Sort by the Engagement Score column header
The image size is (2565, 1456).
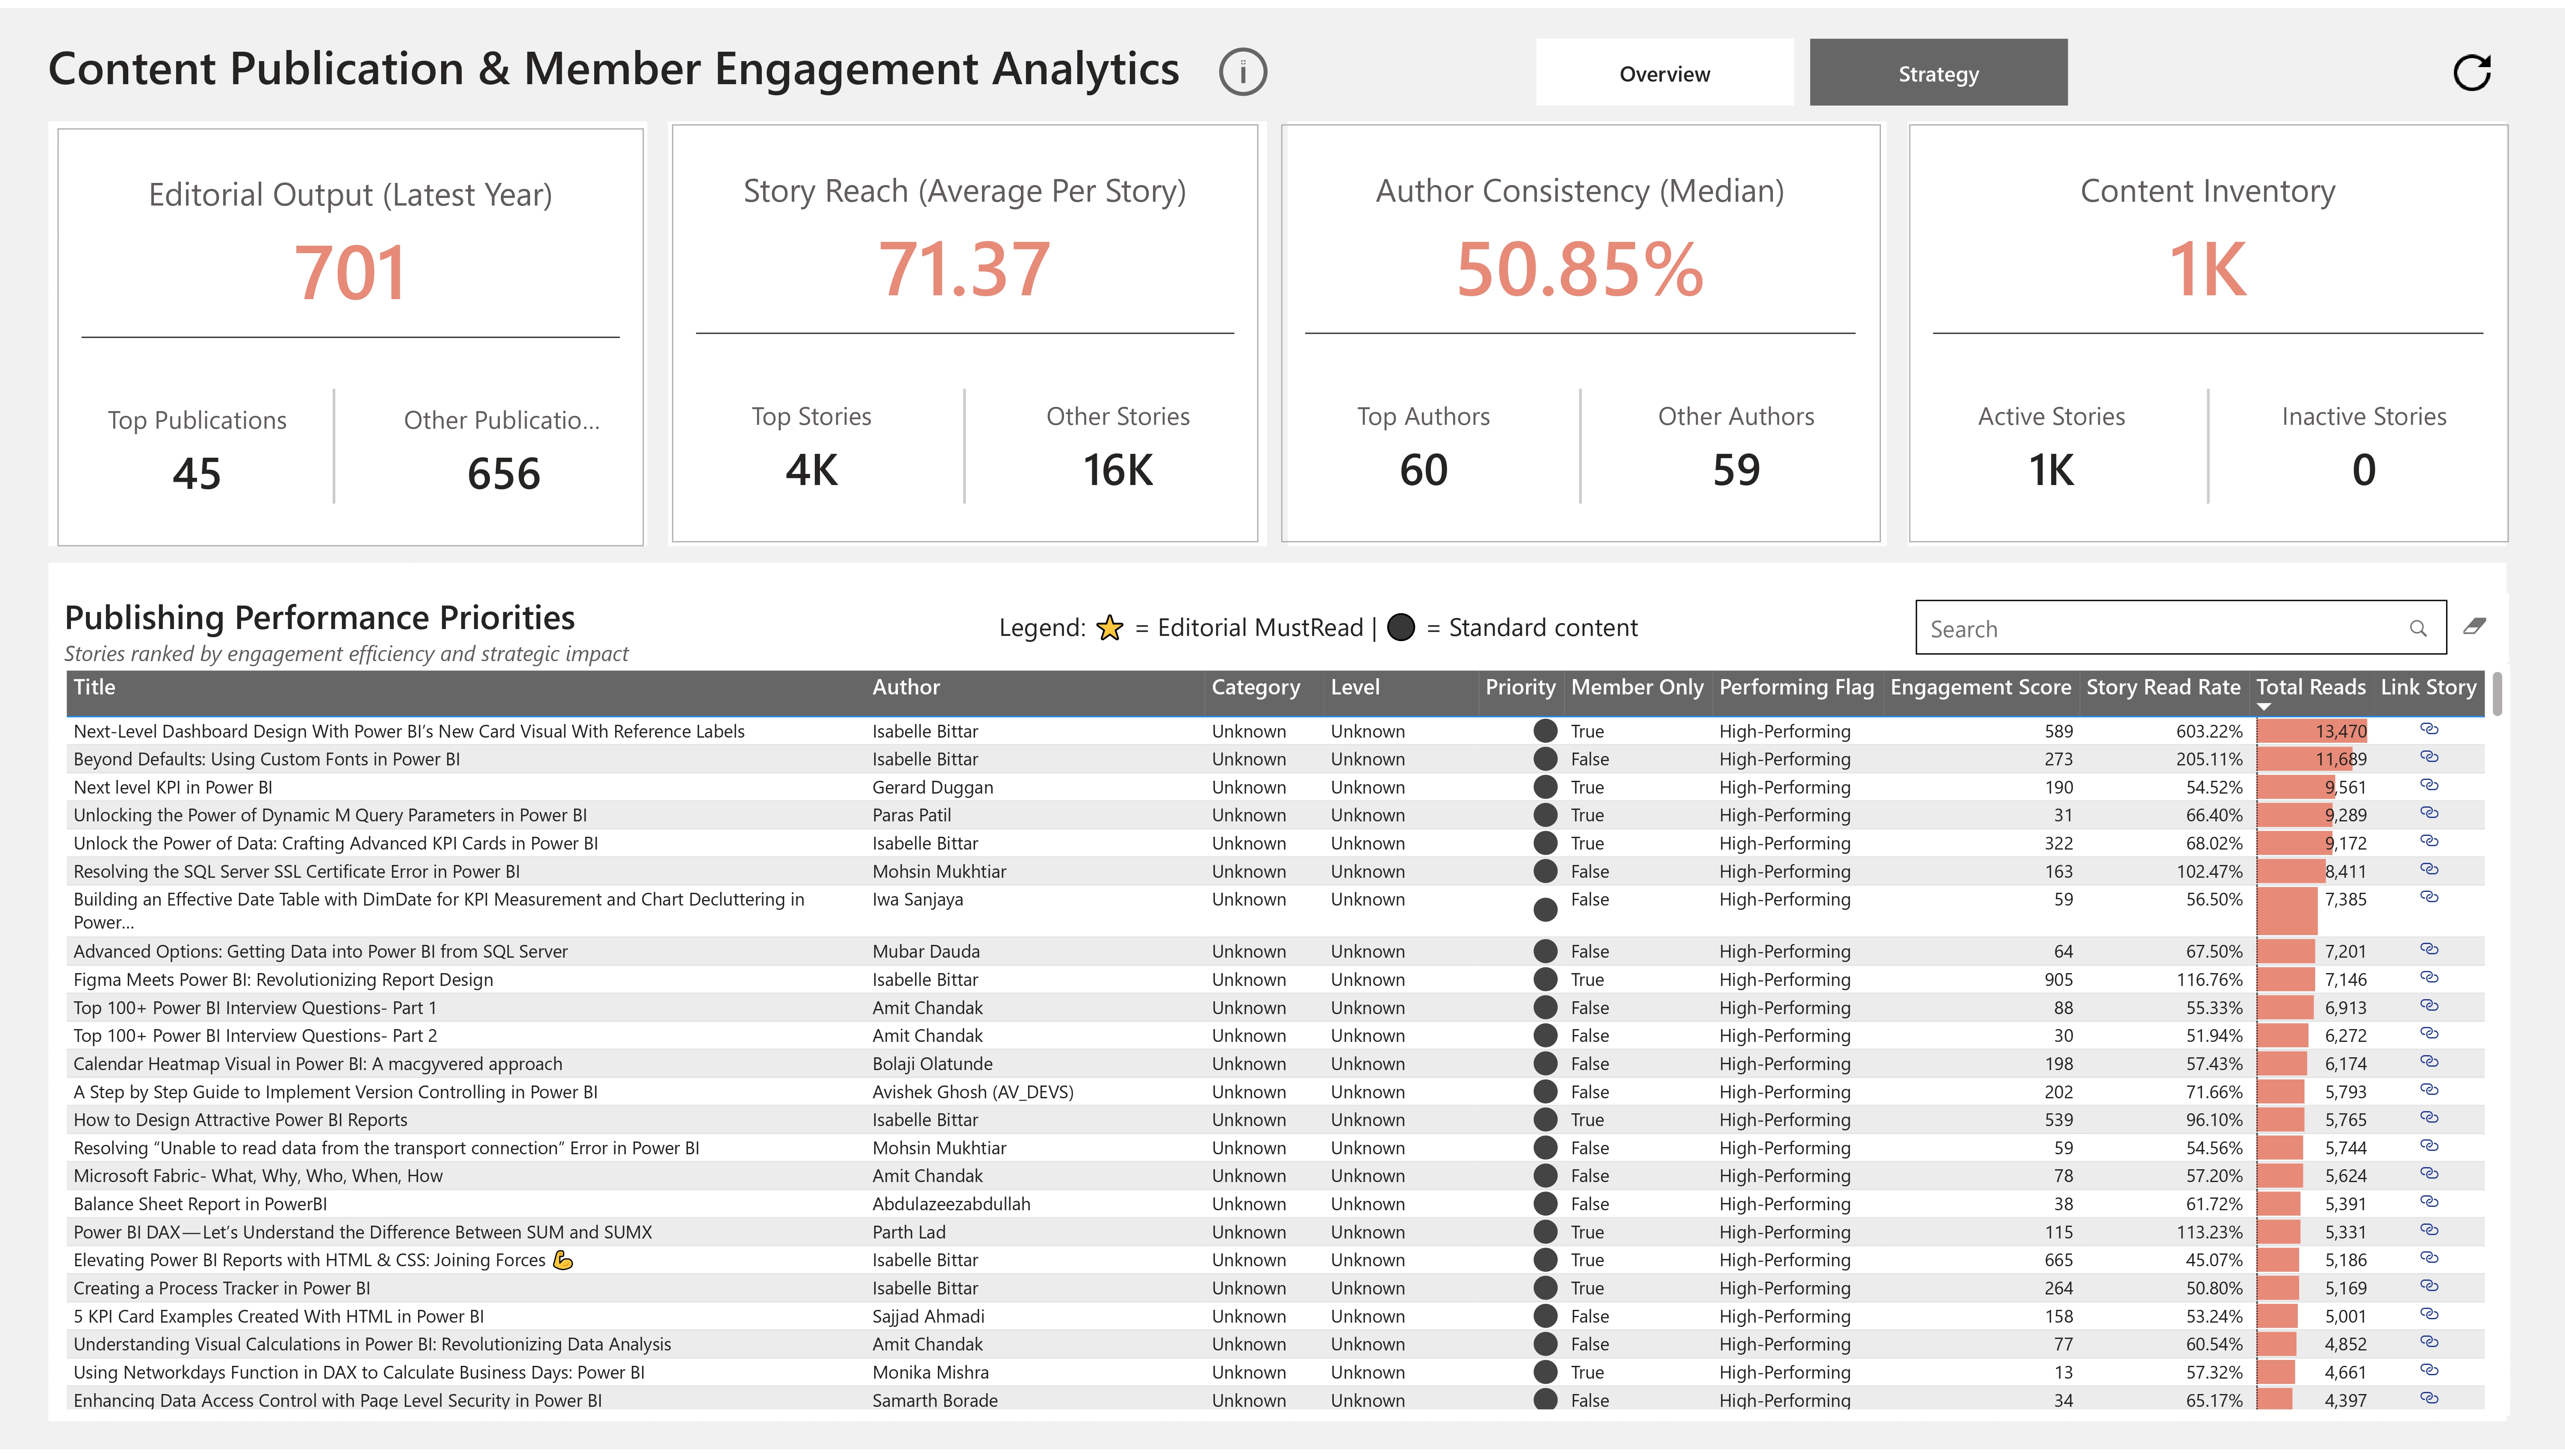coord(1981,687)
